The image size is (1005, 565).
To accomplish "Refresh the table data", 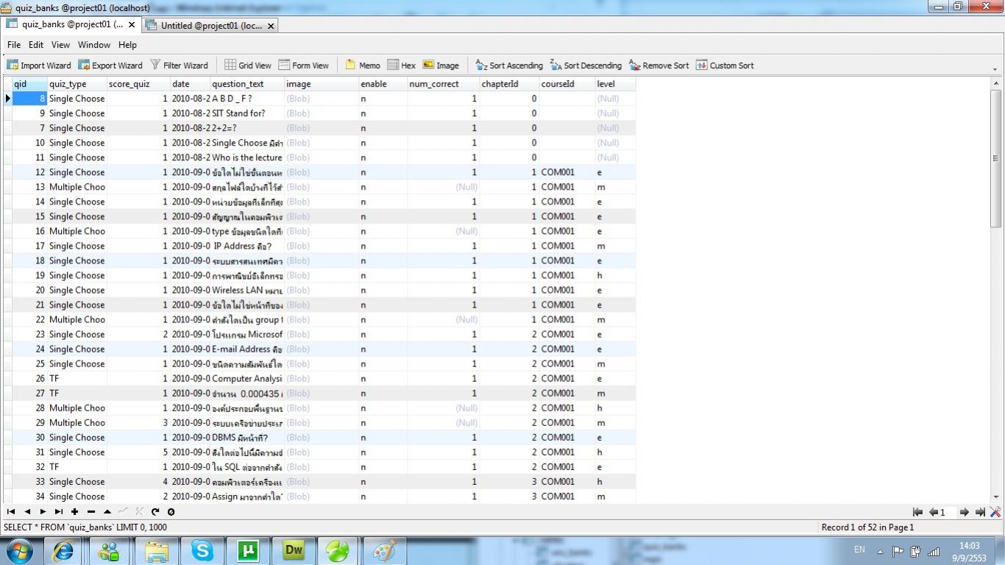I will pos(155,512).
